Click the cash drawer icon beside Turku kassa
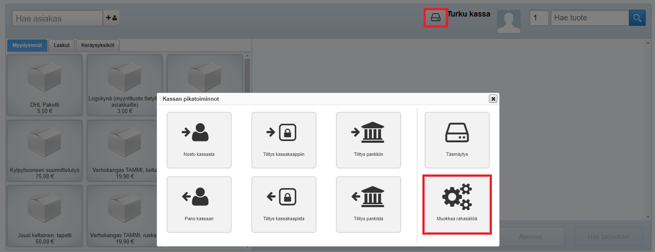The width and height of the screenshot is (655, 252). [x=436, y=18]
